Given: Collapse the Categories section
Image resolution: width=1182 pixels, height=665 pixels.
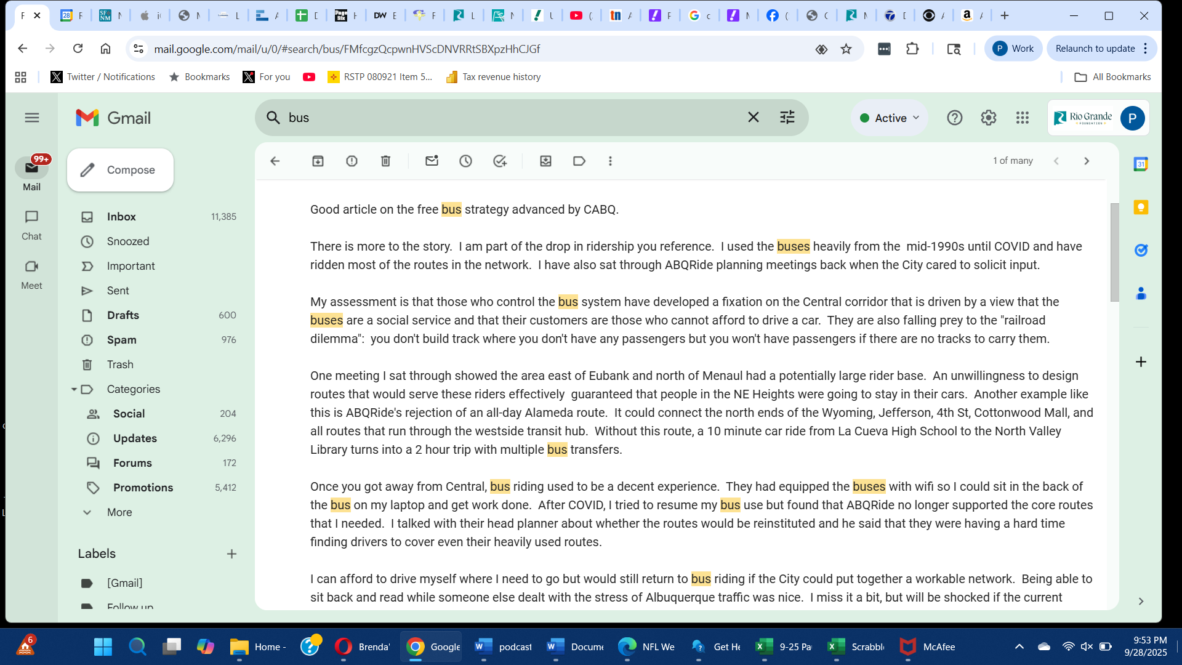Looking at the screenshot, I should click(74, 389).
